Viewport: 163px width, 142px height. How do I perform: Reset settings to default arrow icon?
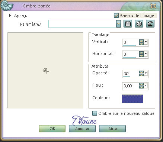pyautogui.click(x=150, y=24)
